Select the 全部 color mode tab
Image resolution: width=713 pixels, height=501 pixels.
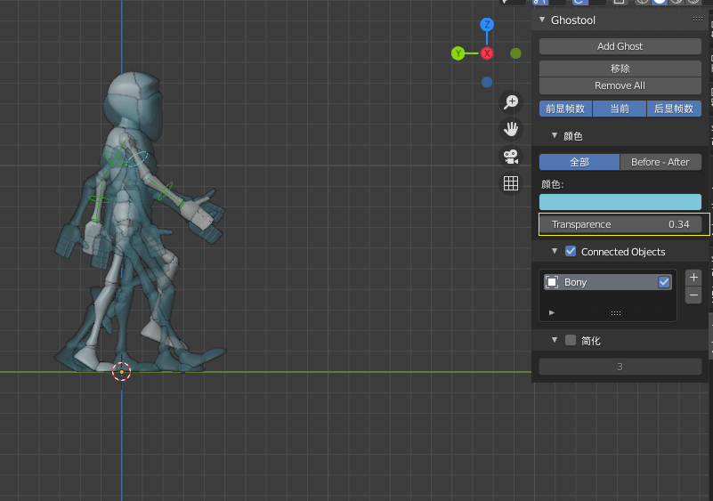pos(579,162)
